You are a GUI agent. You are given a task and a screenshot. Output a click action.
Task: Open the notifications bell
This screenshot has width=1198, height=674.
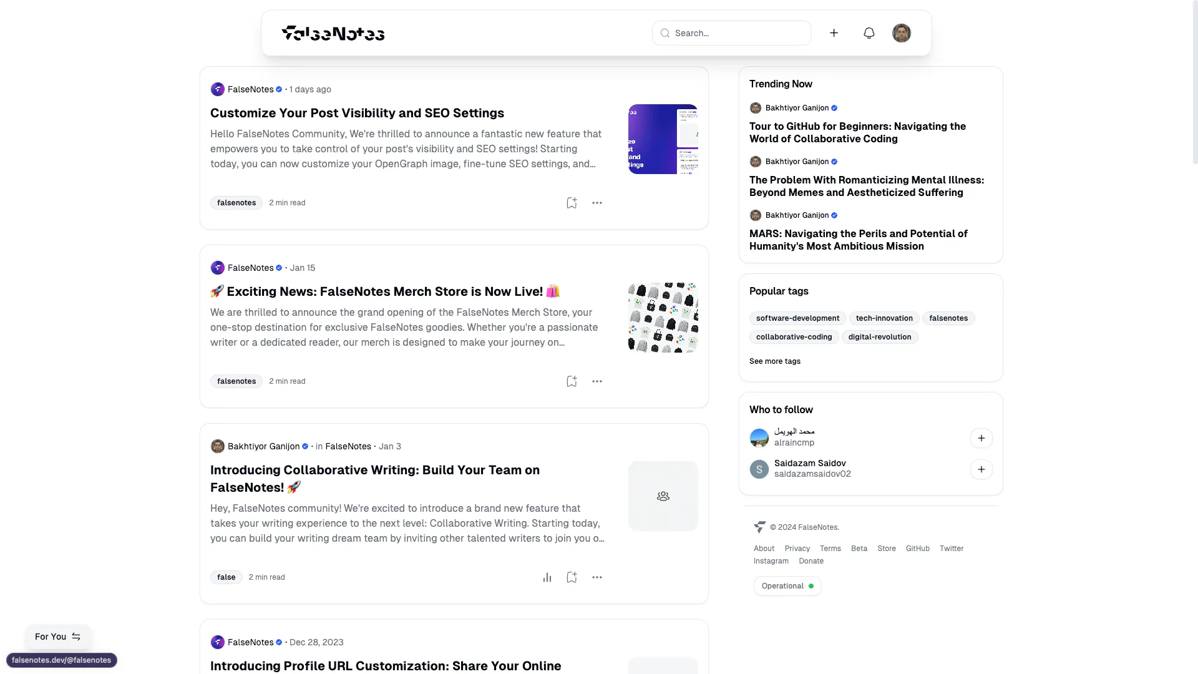tap(869, 33)
